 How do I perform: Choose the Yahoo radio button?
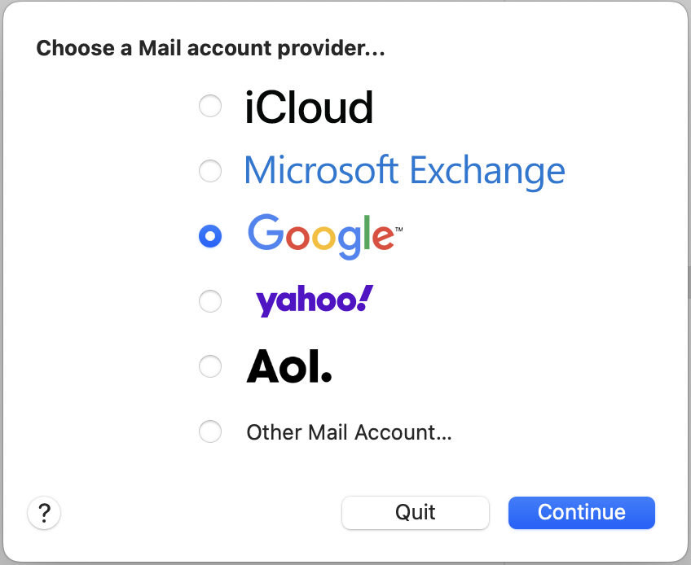coord(210,301)
